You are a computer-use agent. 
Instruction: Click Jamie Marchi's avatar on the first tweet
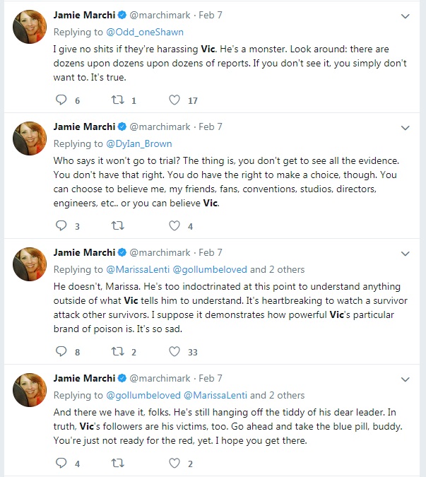(30, 26)
